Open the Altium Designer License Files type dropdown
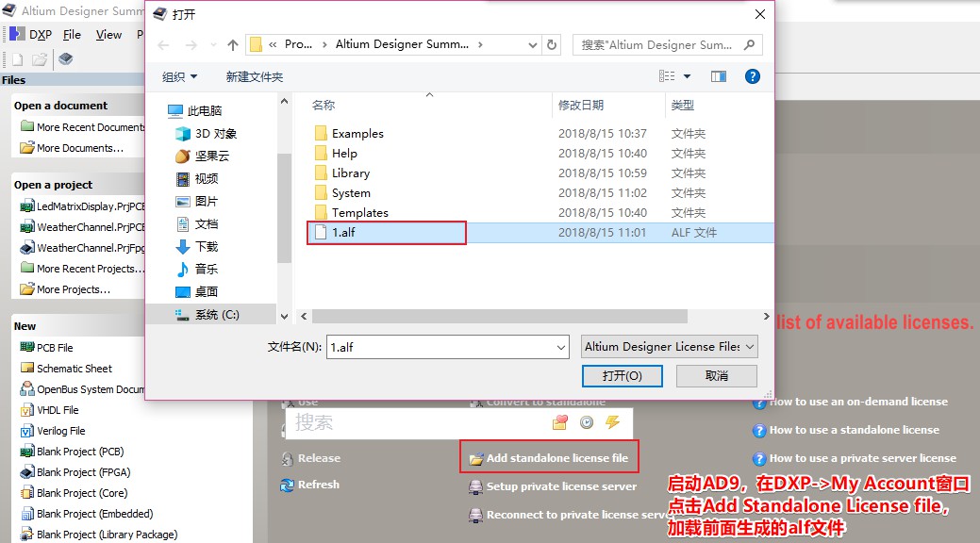 (x=669, y=346)
